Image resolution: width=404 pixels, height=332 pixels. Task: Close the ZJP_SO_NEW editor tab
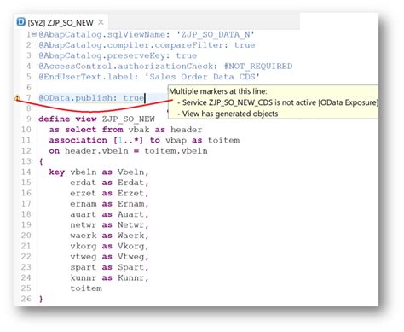tap(101, 22)
